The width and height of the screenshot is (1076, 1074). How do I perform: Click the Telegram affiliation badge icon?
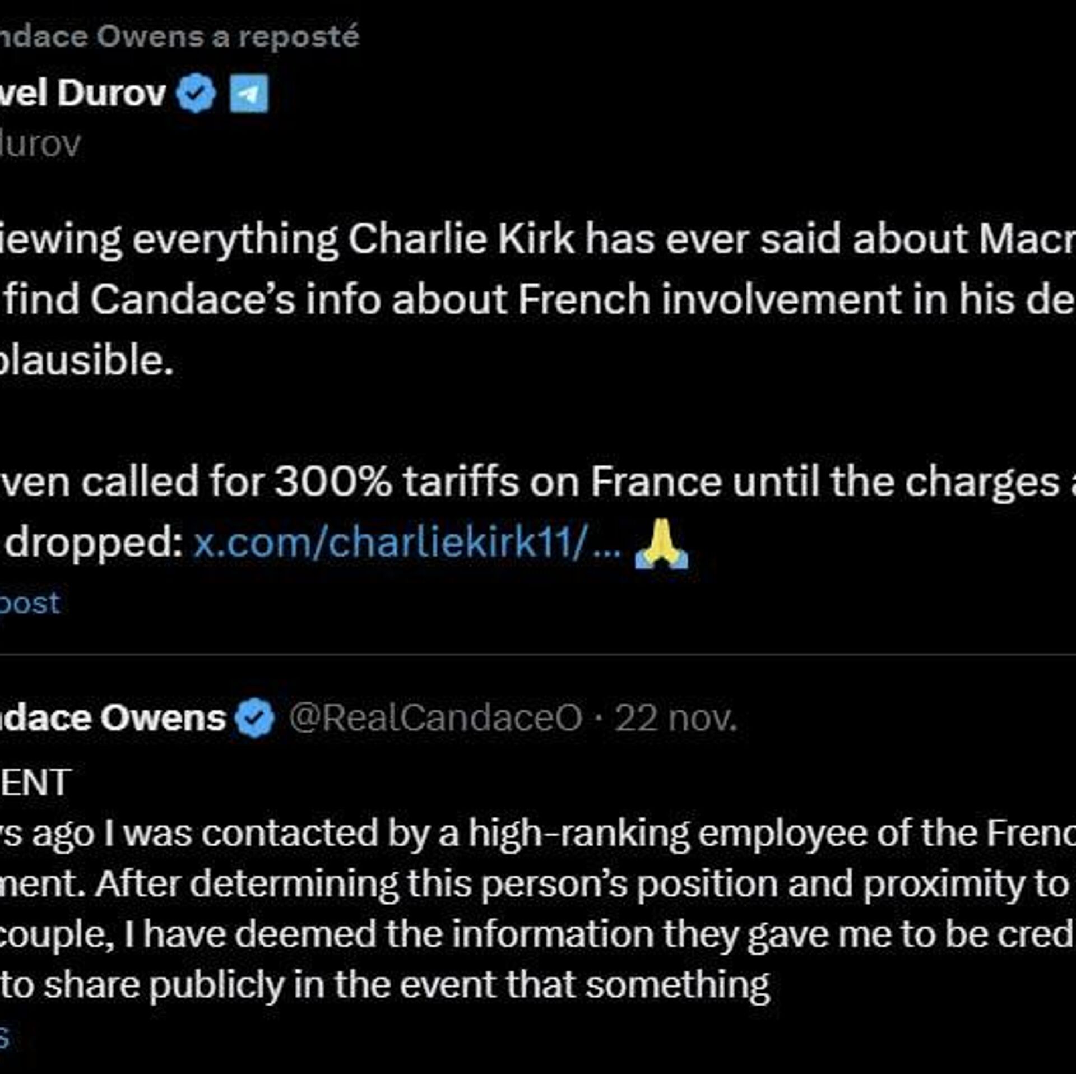point(249,93)
